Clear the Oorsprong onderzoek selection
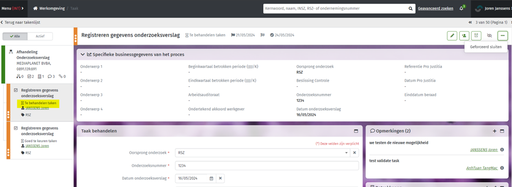512x187 pixels. point(354,152)
